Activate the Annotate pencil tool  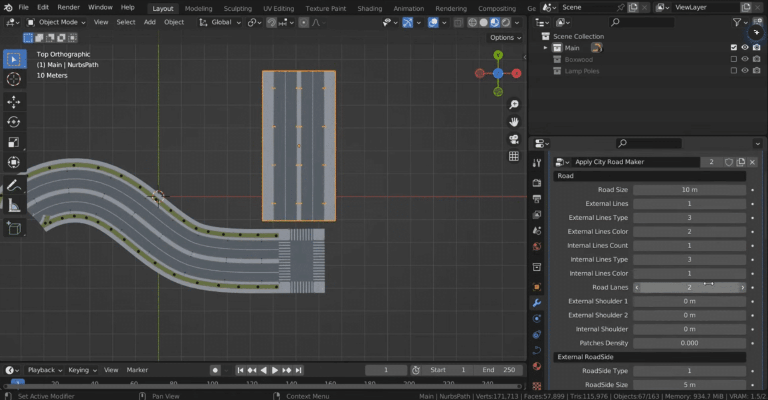click(14, 185)
